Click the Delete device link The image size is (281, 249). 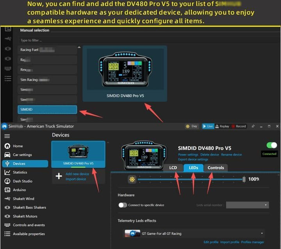(210, 155)
